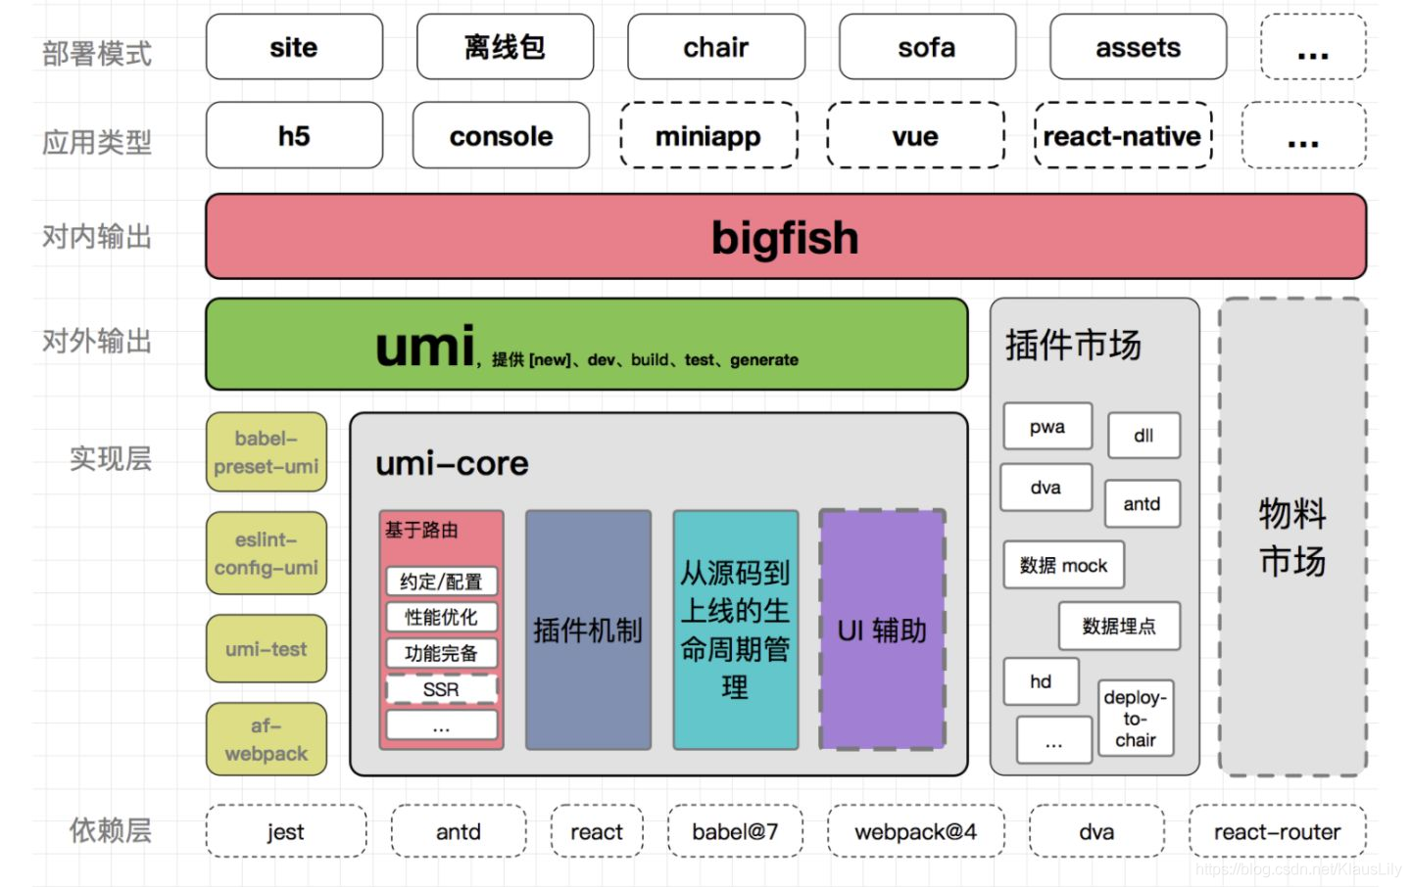Click the dashed SSR item
The width and height of the screenshot is (1411, 887).
coord(442,689)
